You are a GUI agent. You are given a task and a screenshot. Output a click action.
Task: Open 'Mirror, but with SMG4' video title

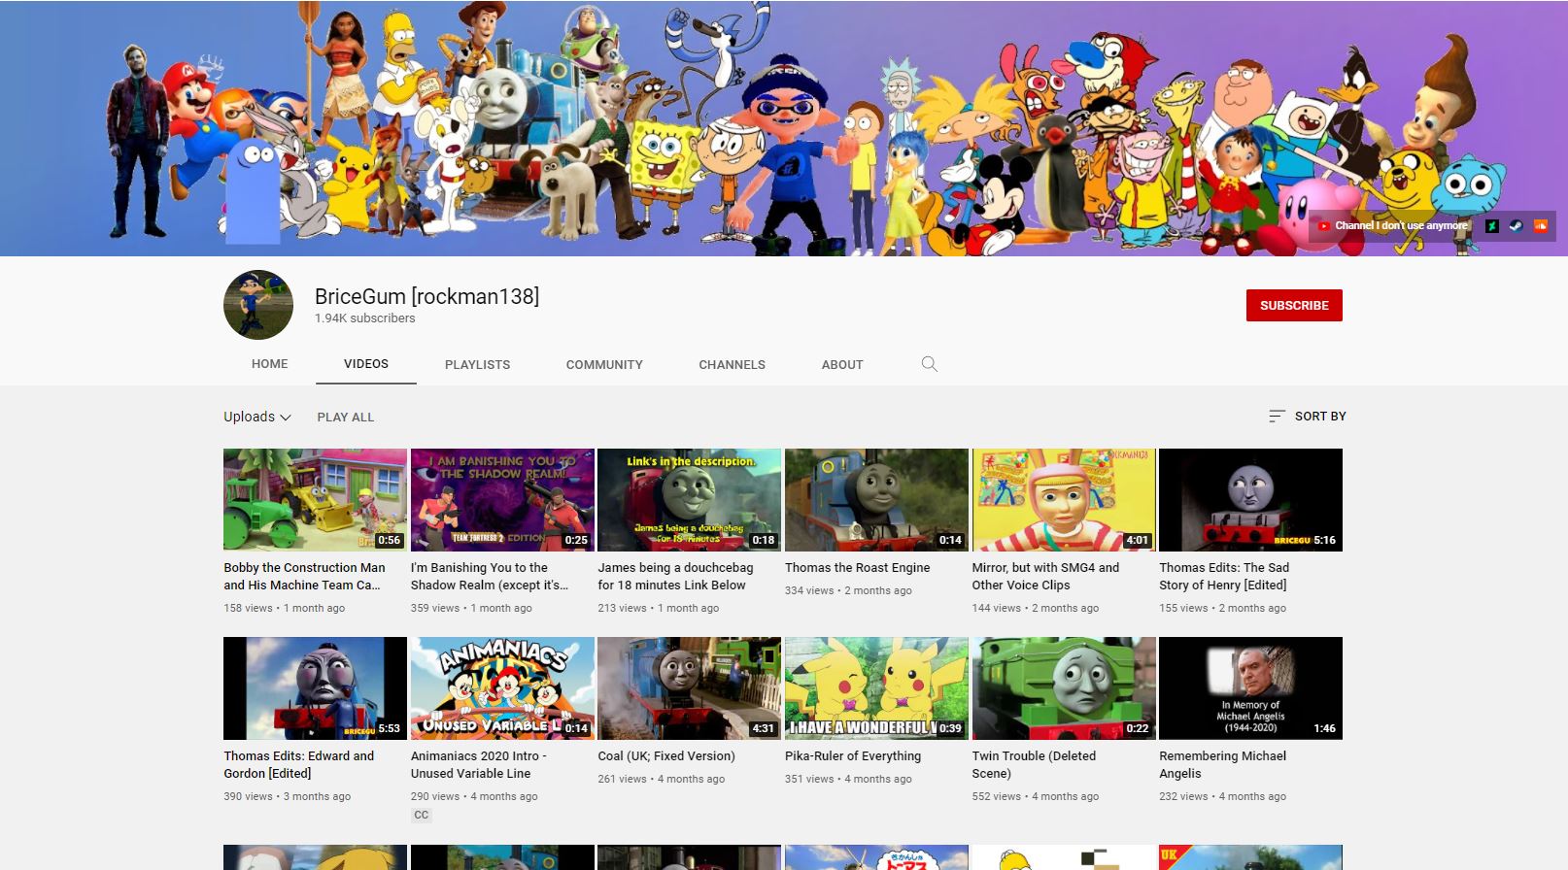[1045, 577]
